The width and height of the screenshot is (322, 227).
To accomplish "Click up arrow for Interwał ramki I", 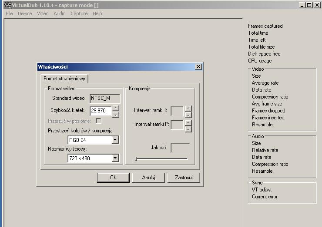I will point(188,109).
